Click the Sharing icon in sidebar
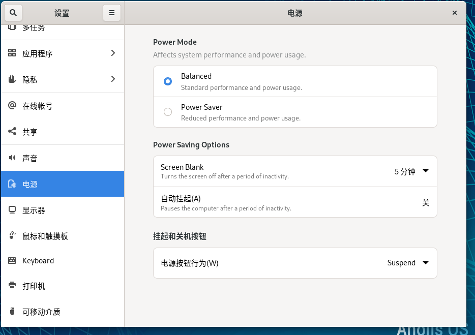Screen dimensions: 475x335 pos(12,132)
